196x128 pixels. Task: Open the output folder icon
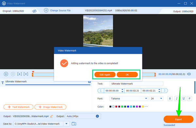(x=74, y=124)
